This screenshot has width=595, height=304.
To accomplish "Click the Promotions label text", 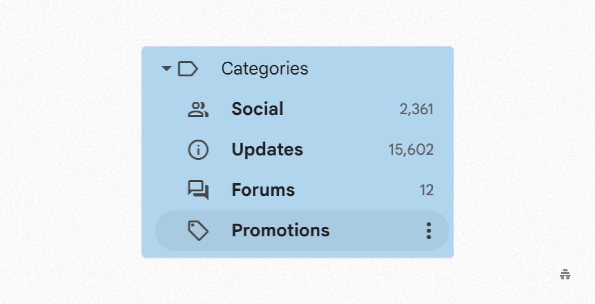I will 281,231.
